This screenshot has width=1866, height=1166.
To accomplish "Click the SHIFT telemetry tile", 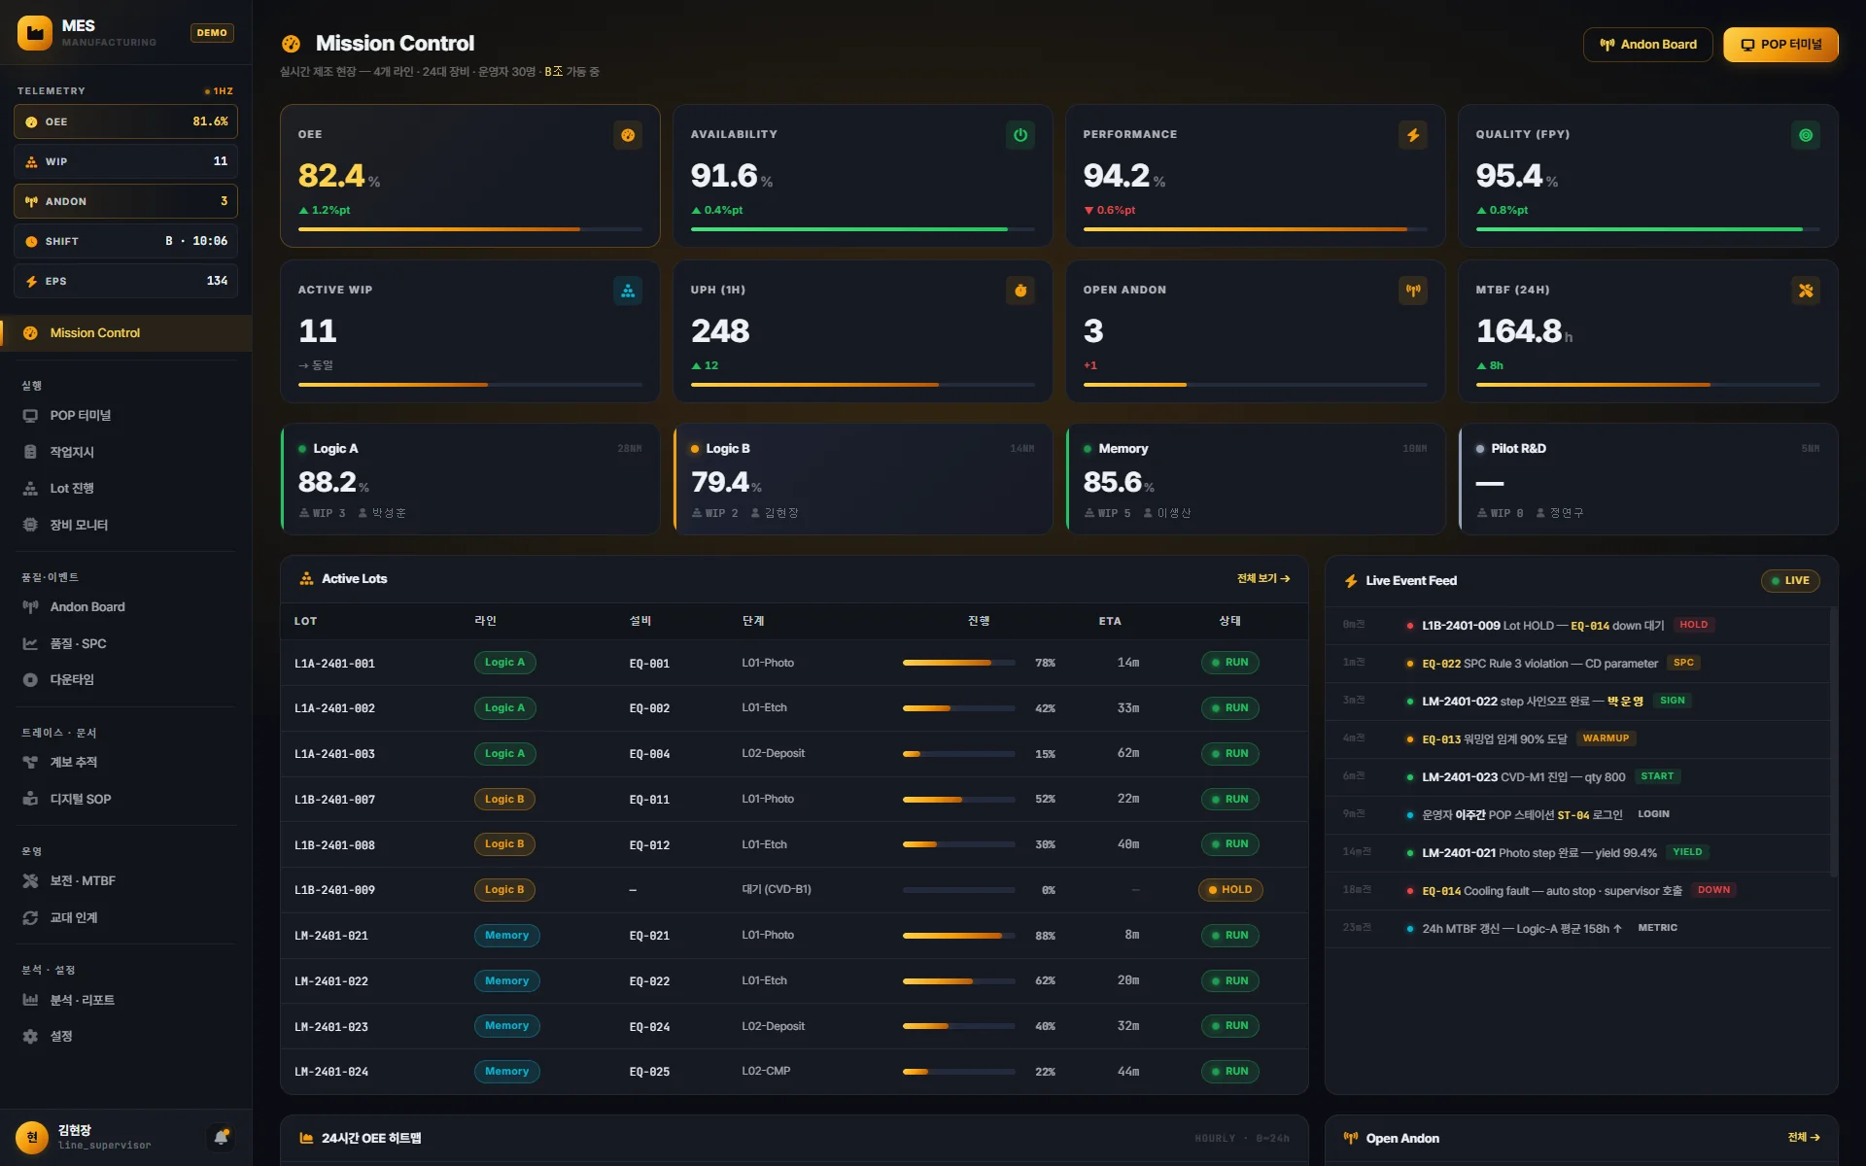I will point(126,242).
